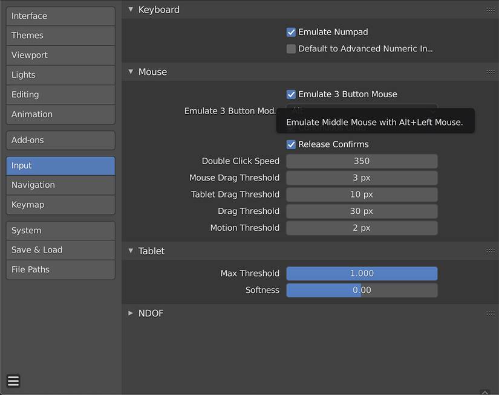Screen dimensions: 499x395
Task: Open the preferences hamburger menu
Action: click(x=13, y=381)
